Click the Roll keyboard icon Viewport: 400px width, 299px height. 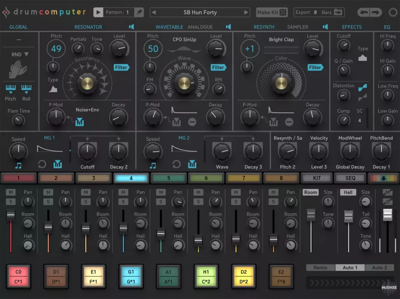(x=26, y=89)
